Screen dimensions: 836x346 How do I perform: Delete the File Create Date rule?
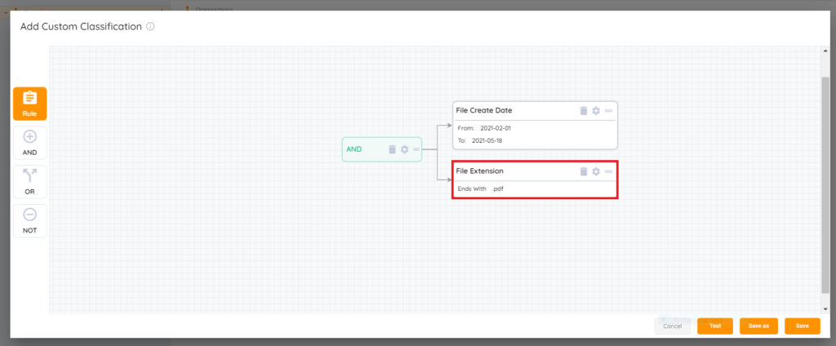(x=584, y=110)
